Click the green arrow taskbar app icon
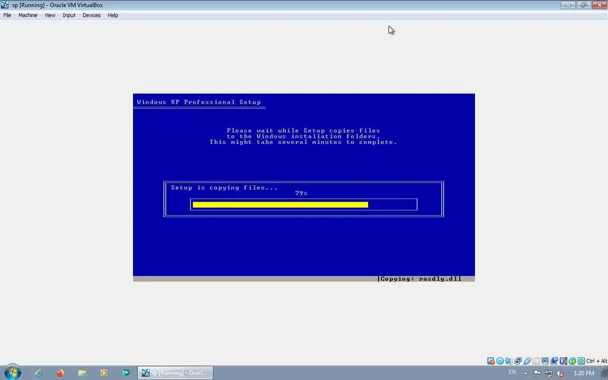 click(x=126, y=373)
